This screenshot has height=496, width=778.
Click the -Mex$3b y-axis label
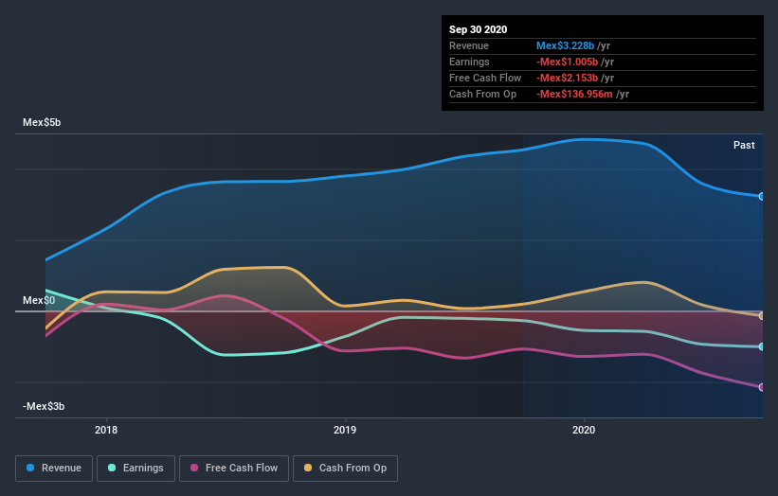[44, 406]
